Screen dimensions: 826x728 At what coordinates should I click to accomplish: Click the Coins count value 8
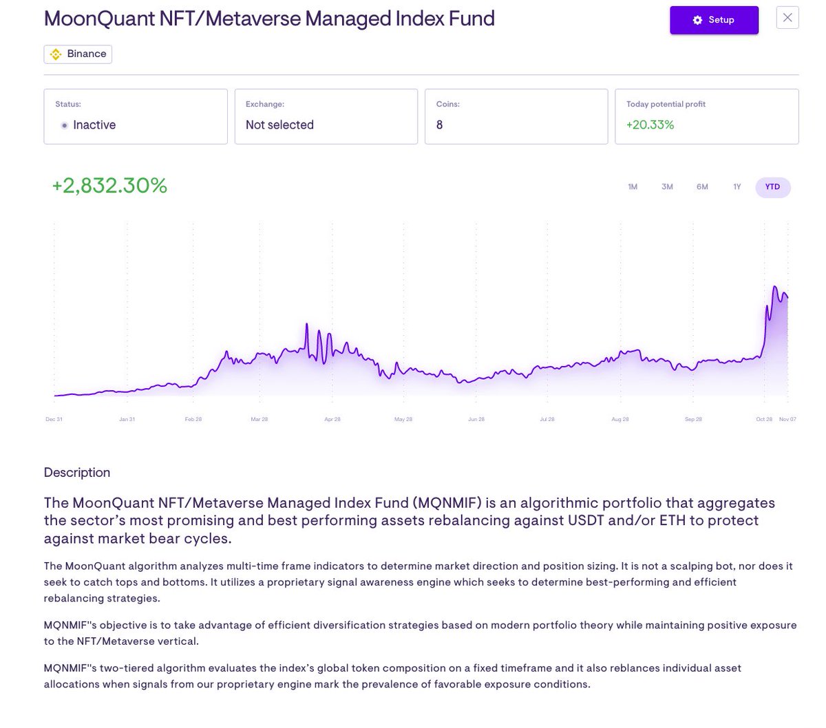pos(439,125)
